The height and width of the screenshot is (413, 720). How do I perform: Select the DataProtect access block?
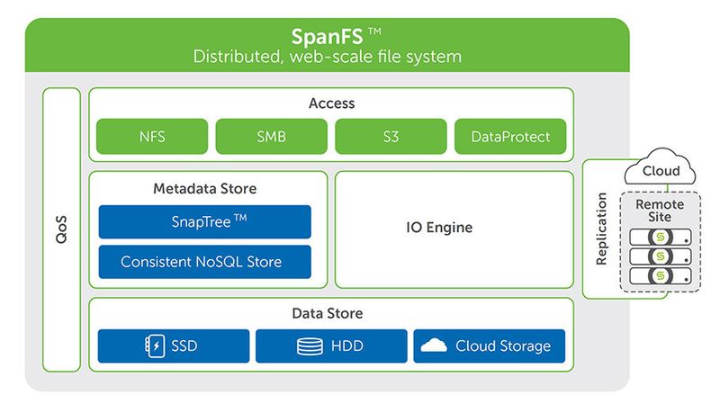510,136
